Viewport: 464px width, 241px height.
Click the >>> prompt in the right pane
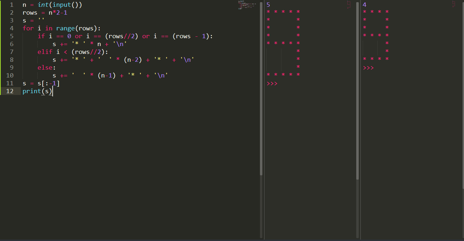[x=368, y=68]
